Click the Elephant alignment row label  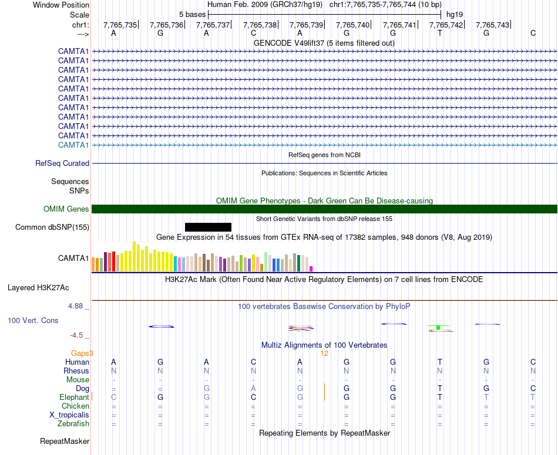(74, 398)
